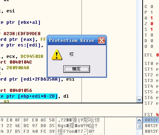Select line containing DC945038 operand

[x=22, y=56]
